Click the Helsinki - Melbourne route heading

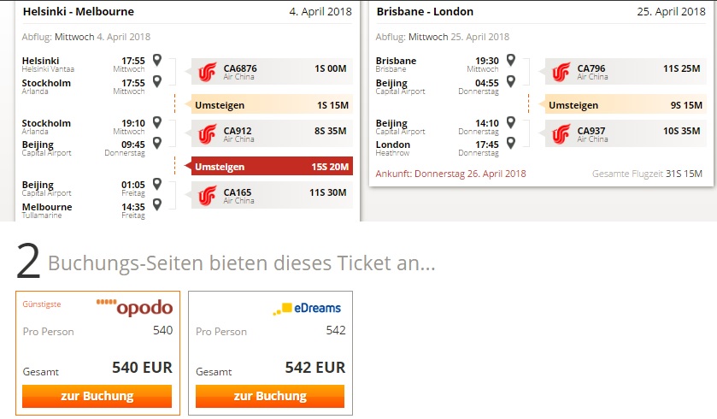click(x=79, y=11)
